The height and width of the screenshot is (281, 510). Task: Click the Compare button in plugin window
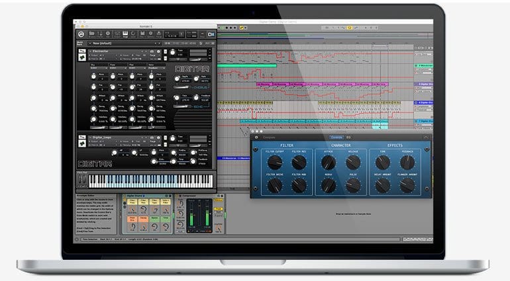[269, 138]
